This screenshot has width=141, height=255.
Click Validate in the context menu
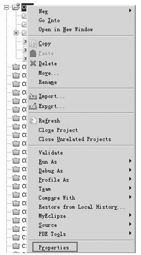pos(51,153)
